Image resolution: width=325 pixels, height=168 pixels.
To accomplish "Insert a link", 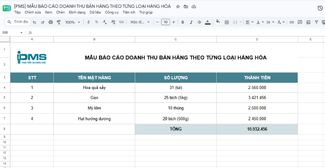I will (292, 22).
